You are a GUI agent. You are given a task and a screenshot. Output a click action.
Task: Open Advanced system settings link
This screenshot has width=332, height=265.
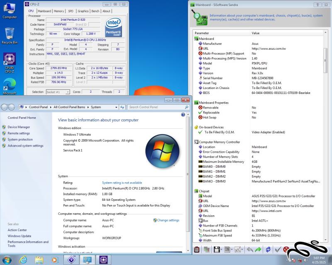coord(25,146)
